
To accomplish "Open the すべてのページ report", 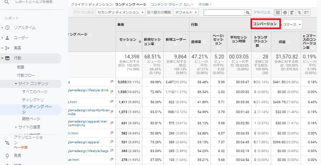I will [x=35, y=92].
